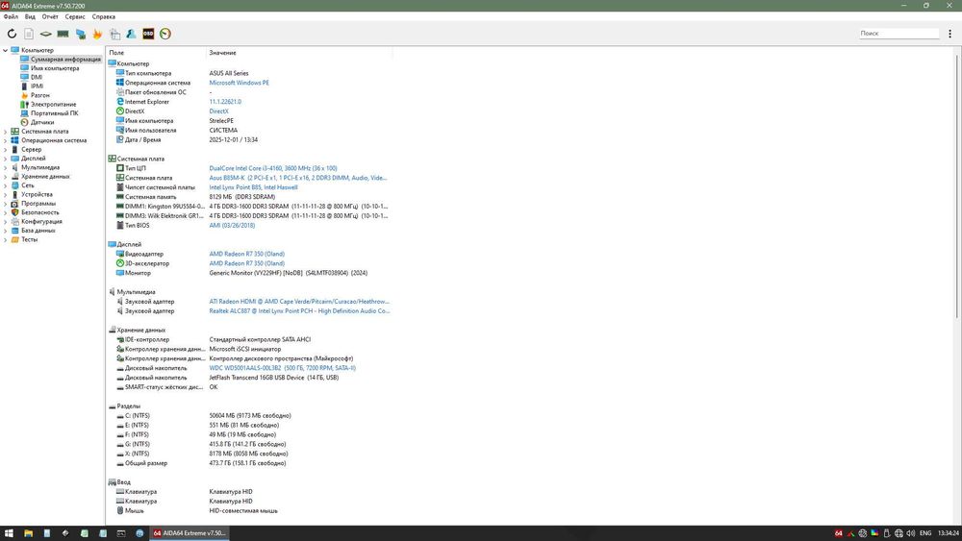Select Безопасность in the tree

tap(39, 212)
